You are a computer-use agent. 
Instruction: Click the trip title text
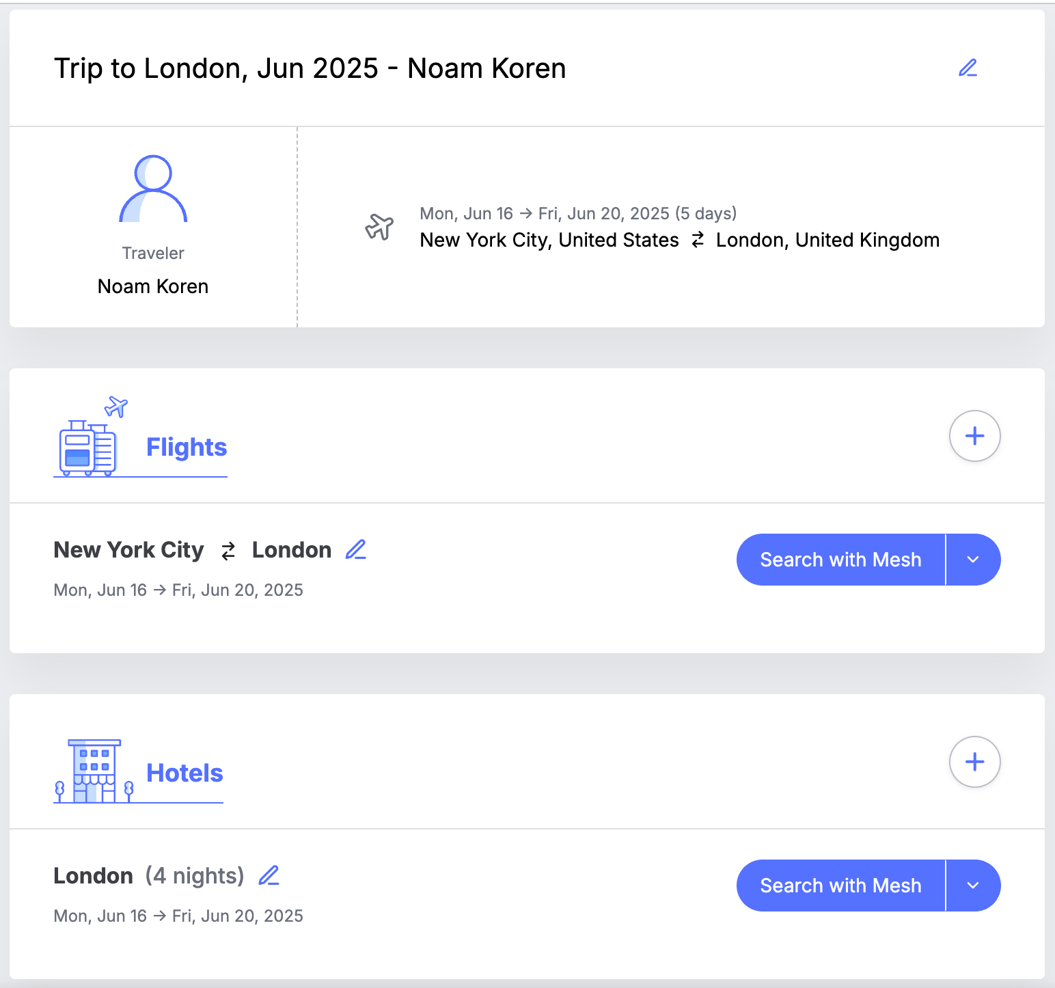tap(310, 68)
